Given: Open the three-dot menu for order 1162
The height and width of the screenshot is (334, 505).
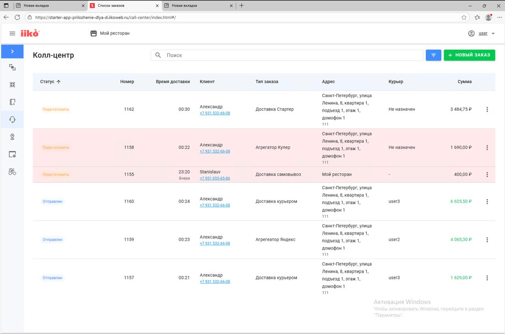Looking at the screenshot, I should pyautogui.click(x=487, y=109).
